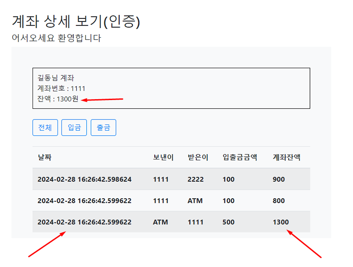Click sender 1111 in the row with balance 900

tap(161, 179)
